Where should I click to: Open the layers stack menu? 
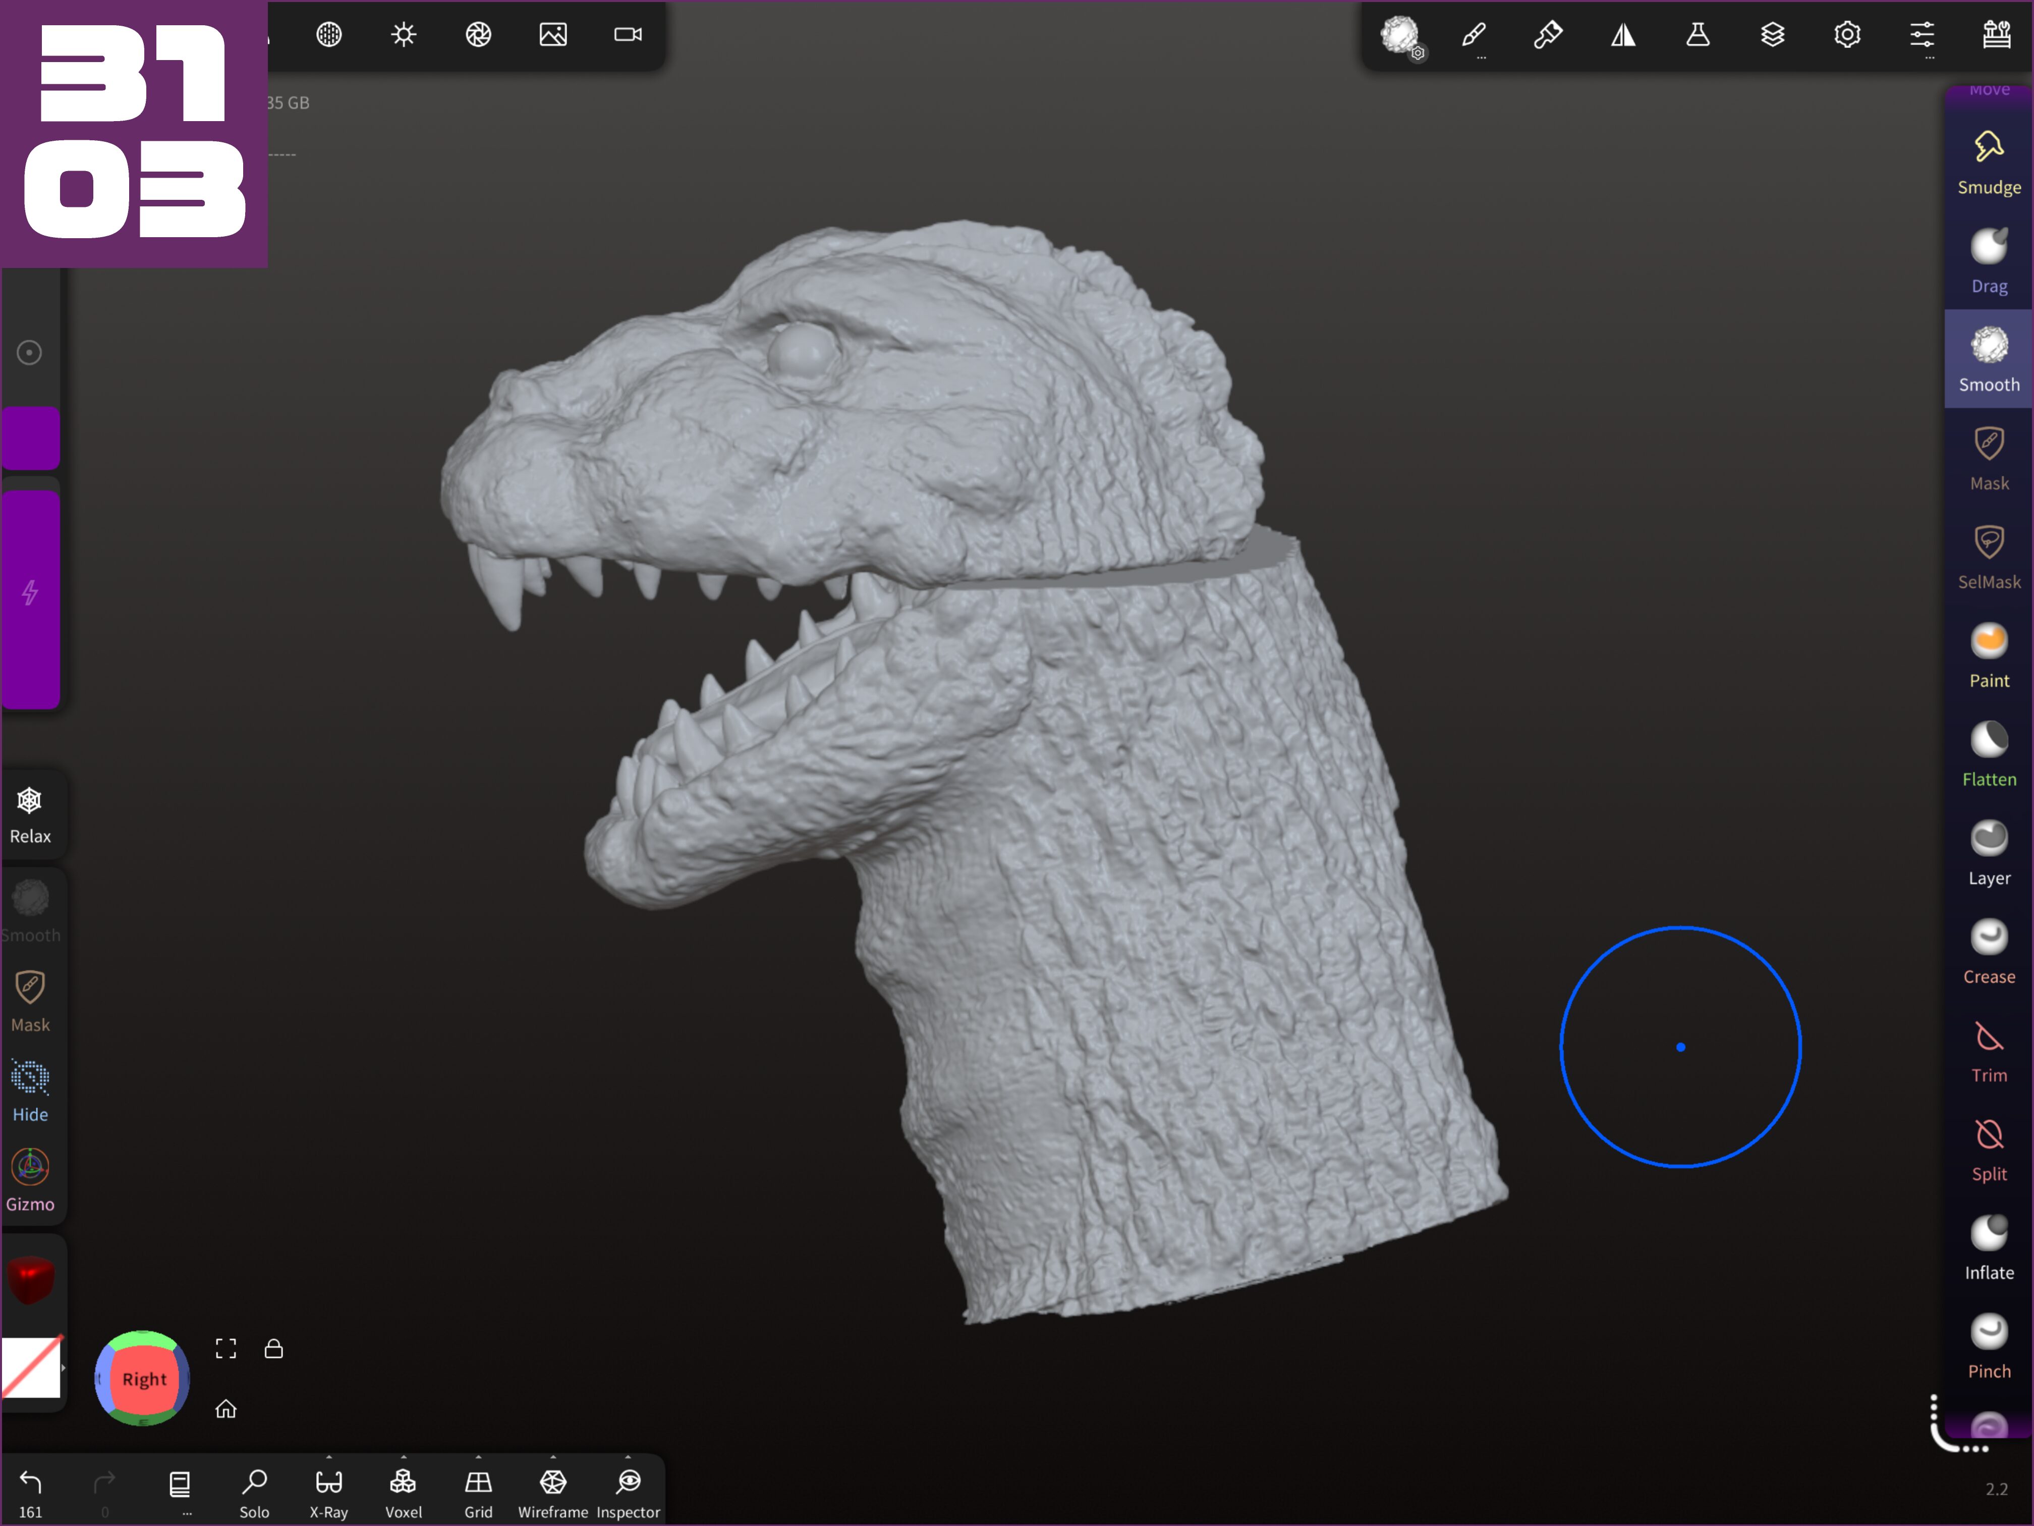point(1772,35)
